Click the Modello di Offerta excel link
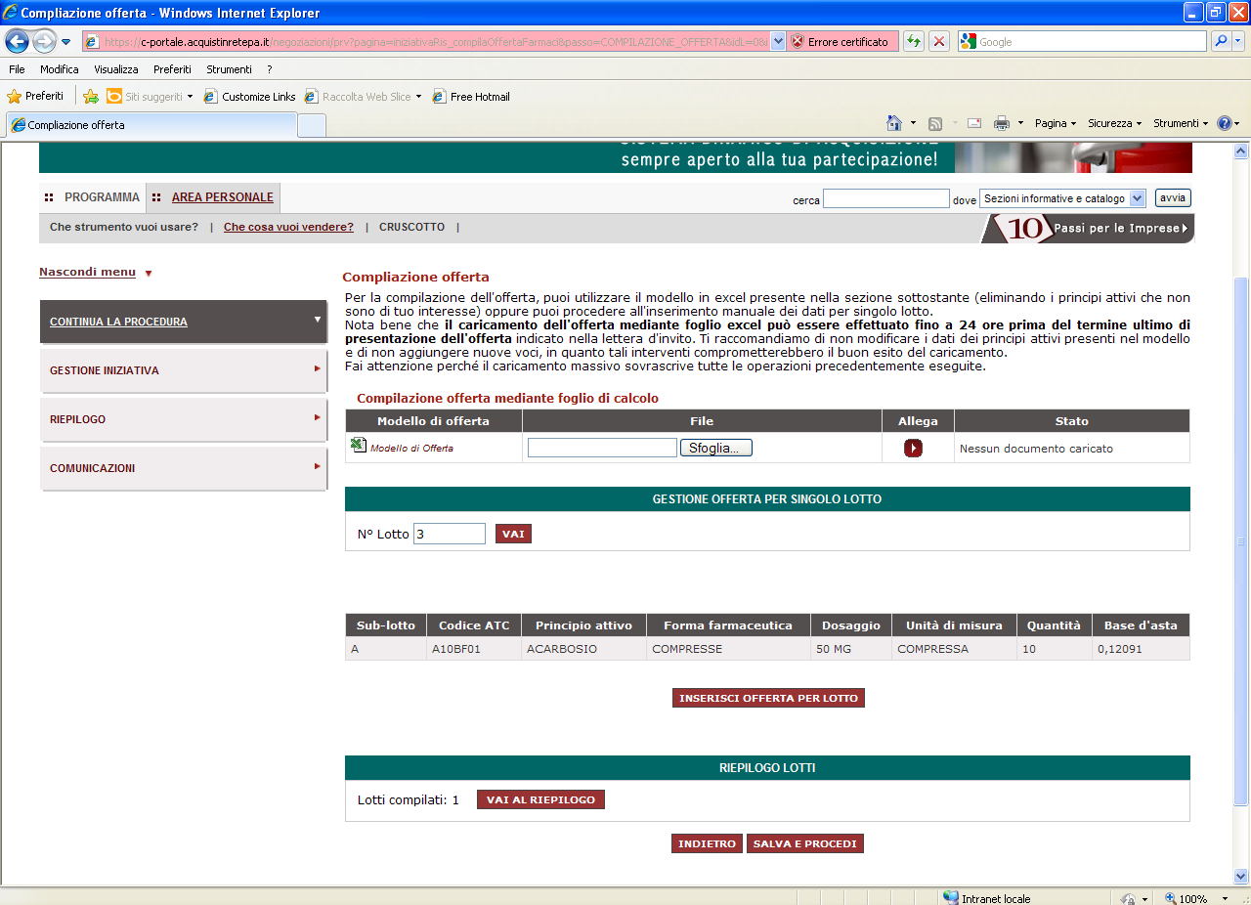This screenshot has width=1251, height=905. coord(411,448)
